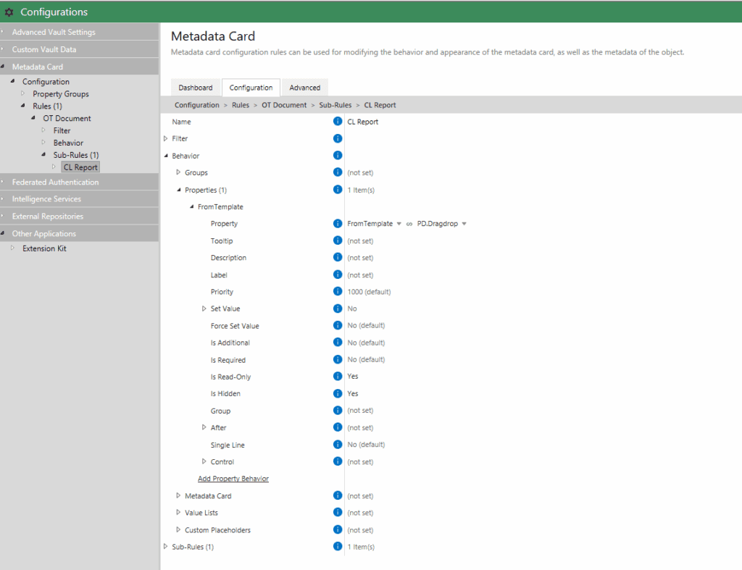Collapse the FromTemplate property node
The width and height of the screenshot is (742, 570).
(x=192, y=207)
